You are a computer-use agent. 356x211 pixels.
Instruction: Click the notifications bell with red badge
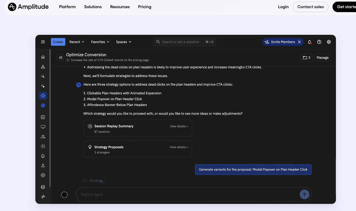tap(310, 42)
